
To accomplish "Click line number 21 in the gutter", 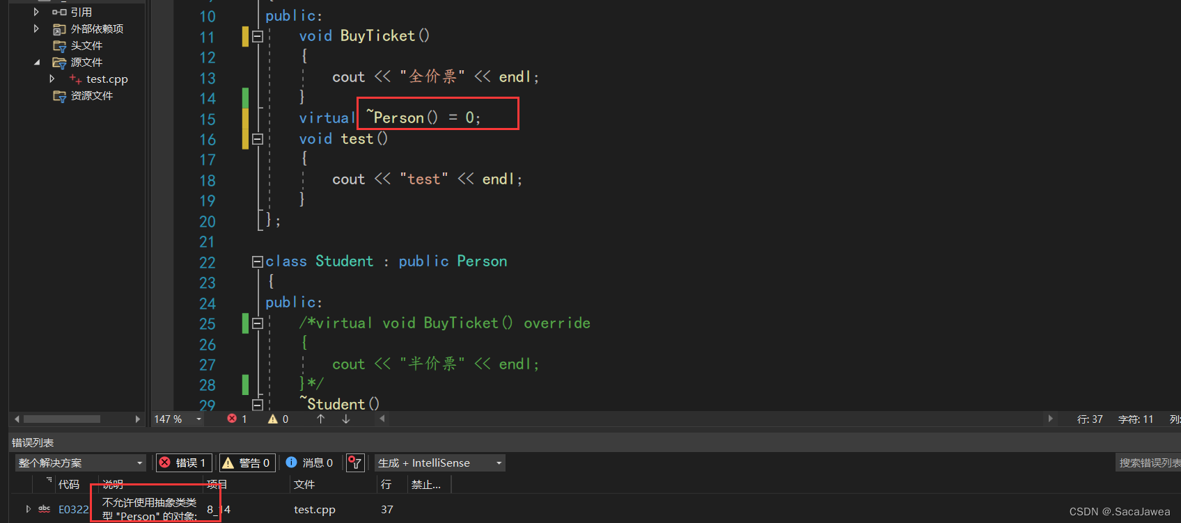I will pyautogui.click(x=208, y=242).
